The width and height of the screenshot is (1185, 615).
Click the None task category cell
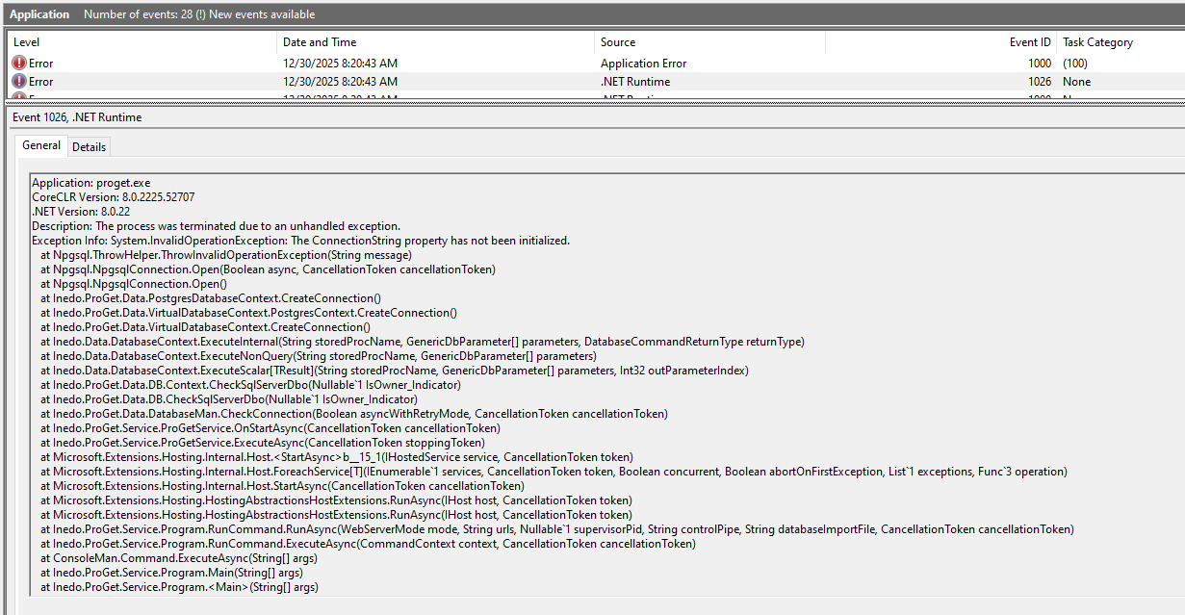[1076, 82]
